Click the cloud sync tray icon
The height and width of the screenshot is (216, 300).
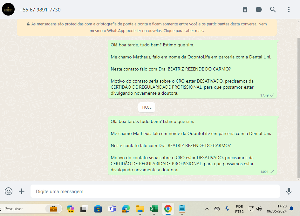coord(217,209)
